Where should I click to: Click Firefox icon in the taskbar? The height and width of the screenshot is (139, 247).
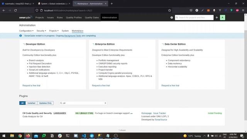tap(28, 136)
